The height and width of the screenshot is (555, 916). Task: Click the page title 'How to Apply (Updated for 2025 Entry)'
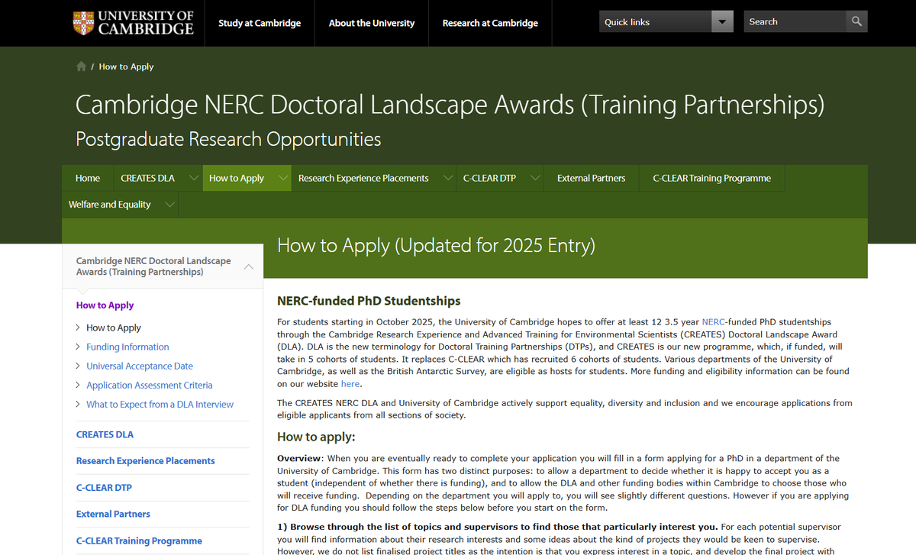[436, 245]
